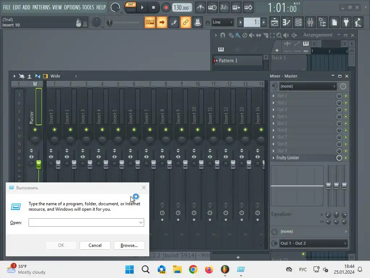
Task: Open the mixer options arrow menu
Action: (x=14, y=76)
